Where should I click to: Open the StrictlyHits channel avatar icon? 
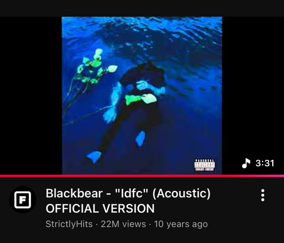23,200
